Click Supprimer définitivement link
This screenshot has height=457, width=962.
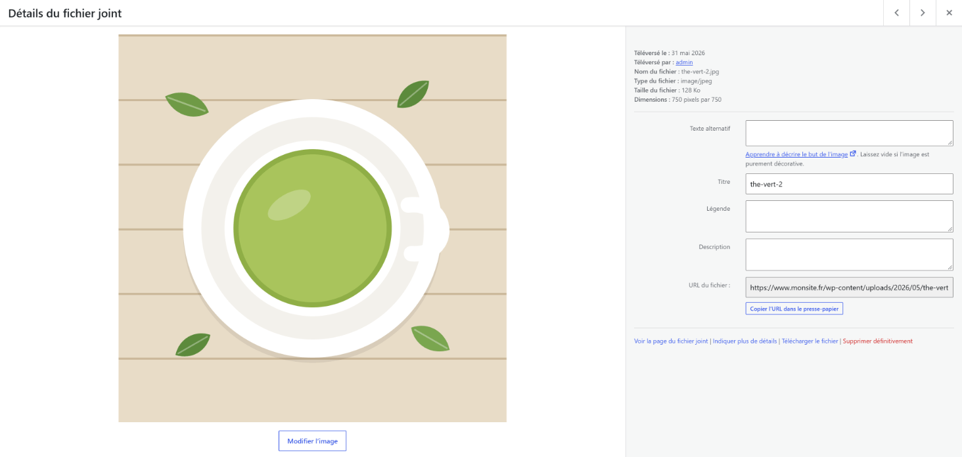[877, 341]
